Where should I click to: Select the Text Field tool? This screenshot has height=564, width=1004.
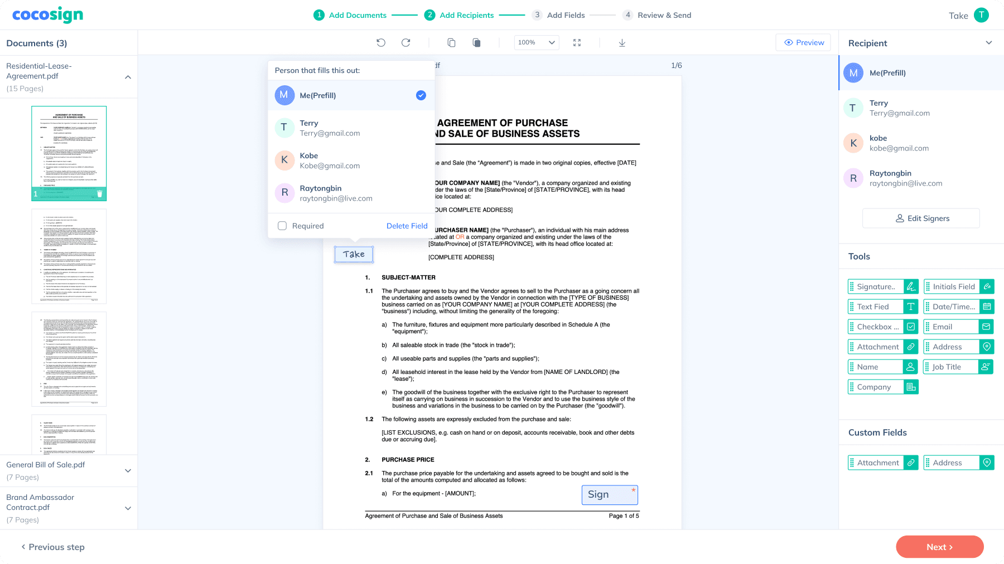click(x=879, y=306)
